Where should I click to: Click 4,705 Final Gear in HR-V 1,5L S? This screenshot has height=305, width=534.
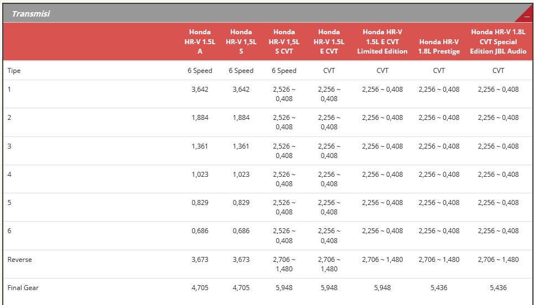pos(241,288)
